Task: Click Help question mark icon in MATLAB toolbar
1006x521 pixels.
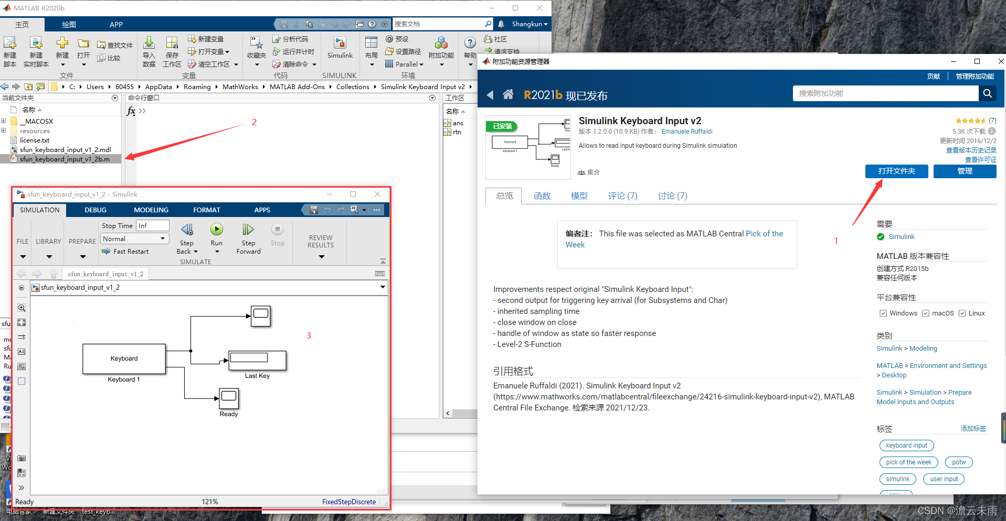Action: point(470,43)
